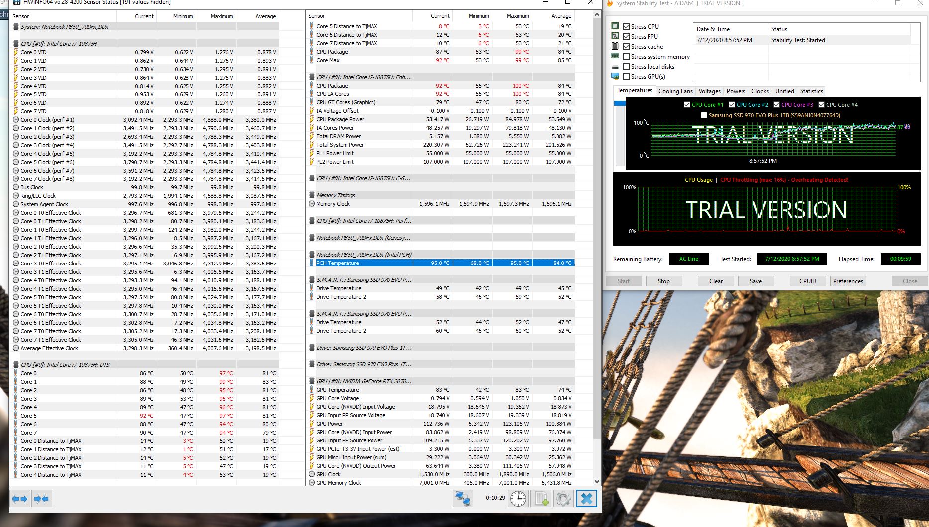The height and width of the screenshot is (527, 929).
Task: Uncheck Stress cache checkbox
Action: pyautogui.click(x=627, y=46)
